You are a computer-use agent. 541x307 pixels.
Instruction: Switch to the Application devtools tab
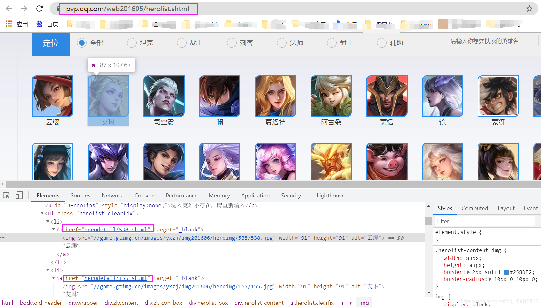tap(255, 196)
